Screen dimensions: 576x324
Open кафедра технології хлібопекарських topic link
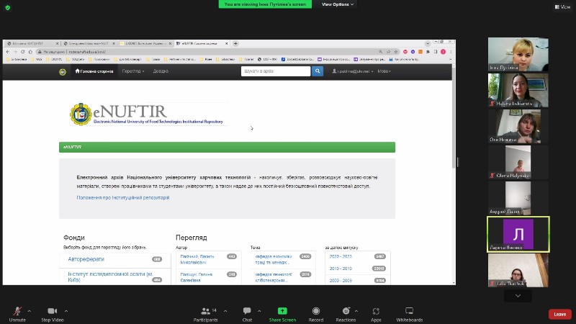pyautogui.click(x=274, y=277)
